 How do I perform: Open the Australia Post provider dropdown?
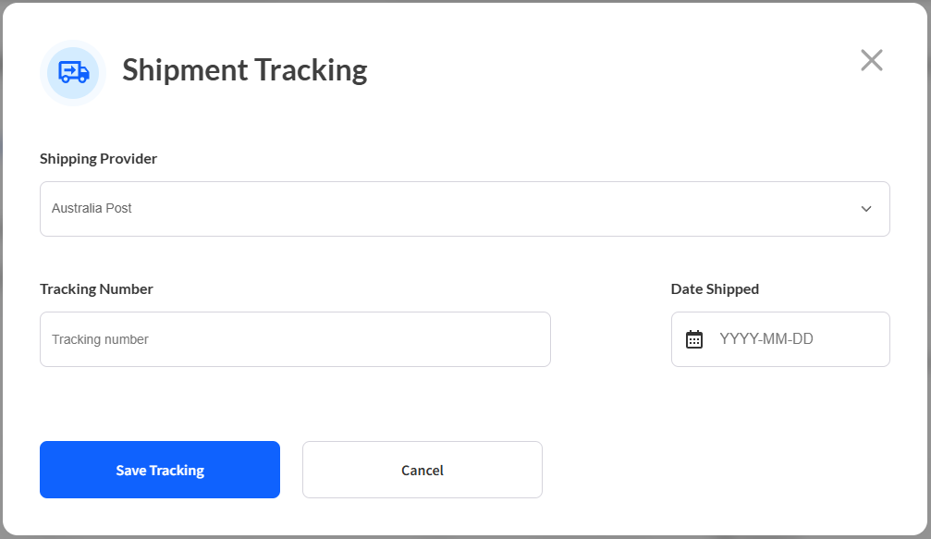(465, 209)
